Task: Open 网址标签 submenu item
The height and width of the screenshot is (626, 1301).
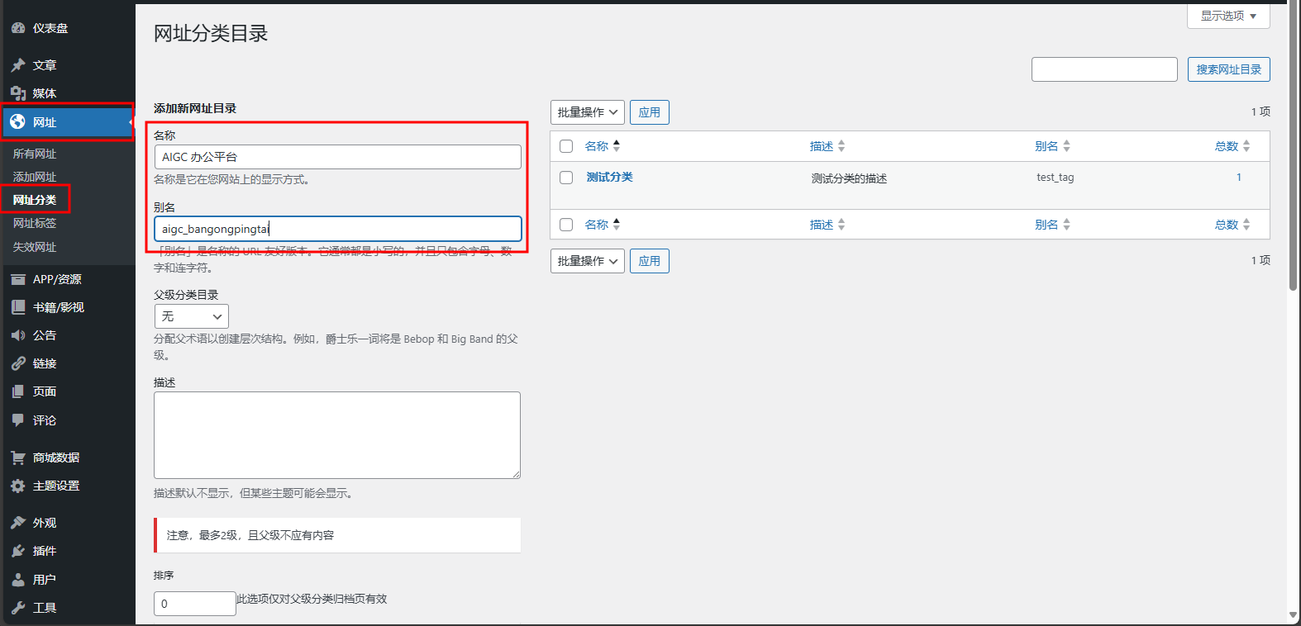Action: [35, 223]
